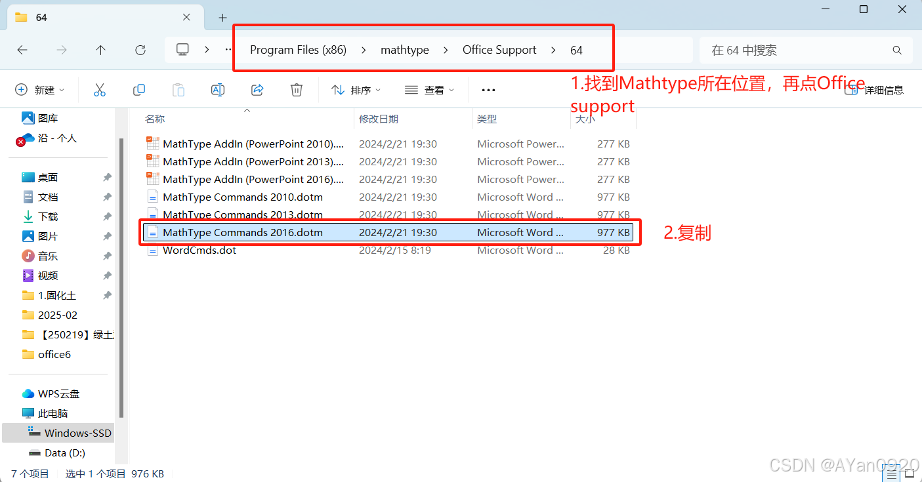The height and width of the screenshot is (482, 922).
Task: Go back to the previous folder
Action: (x=22, y=50)
